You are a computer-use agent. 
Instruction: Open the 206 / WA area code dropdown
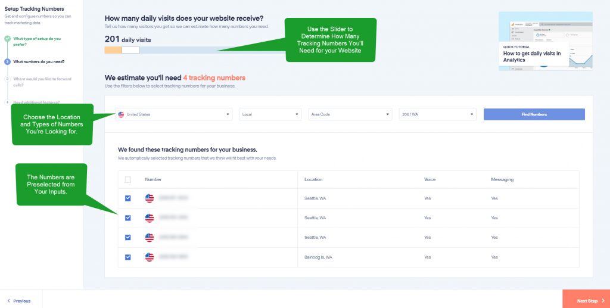pos(438,114)
